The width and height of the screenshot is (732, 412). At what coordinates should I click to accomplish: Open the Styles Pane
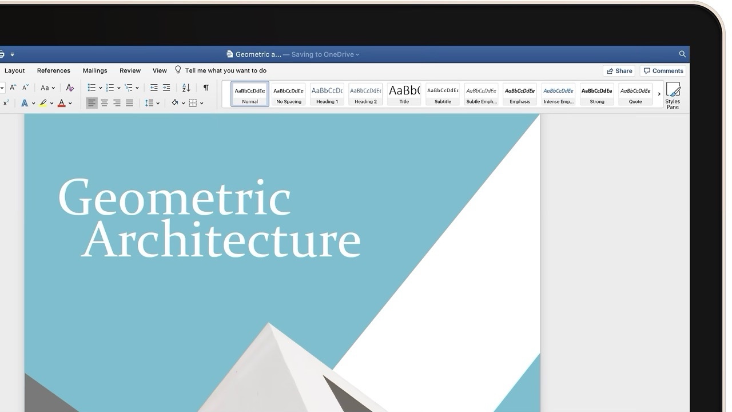tap(673, 95)
